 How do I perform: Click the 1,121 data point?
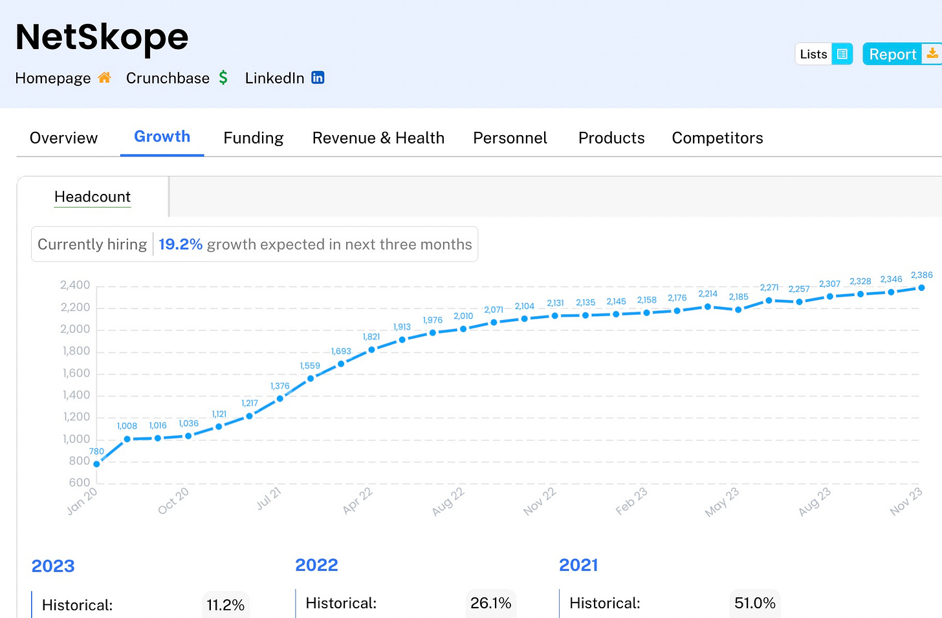point(219,427)
